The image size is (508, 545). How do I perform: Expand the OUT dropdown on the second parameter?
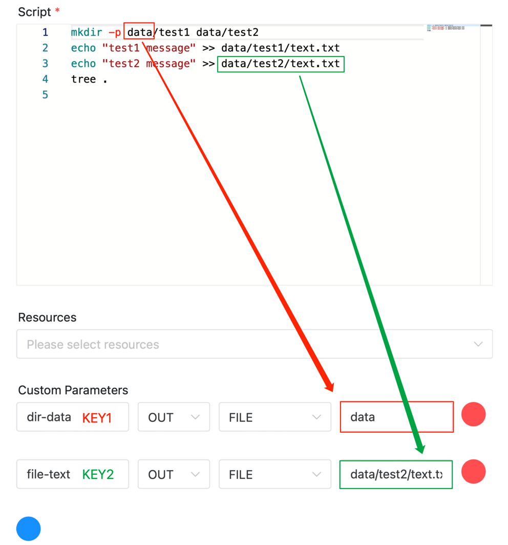tap(174, 474)
